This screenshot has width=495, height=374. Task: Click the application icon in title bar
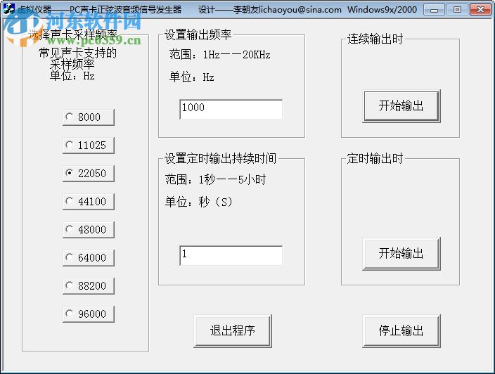click(9, 9)
